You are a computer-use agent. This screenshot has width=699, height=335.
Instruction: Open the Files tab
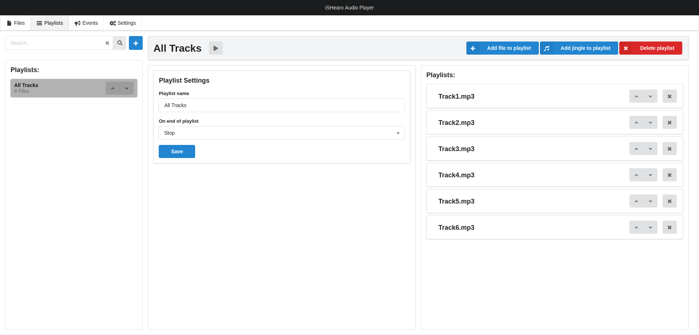pos(16,23)
